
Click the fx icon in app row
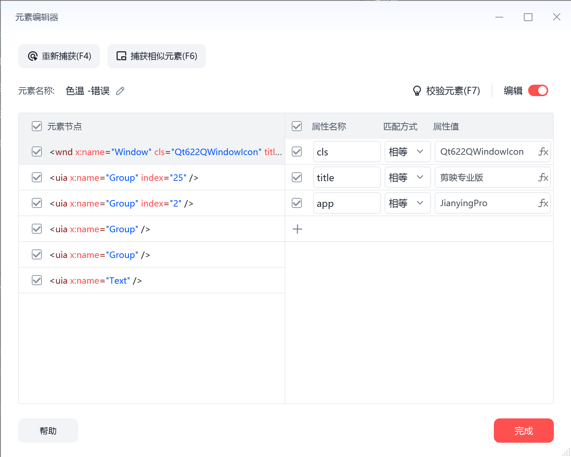[543, 203]
